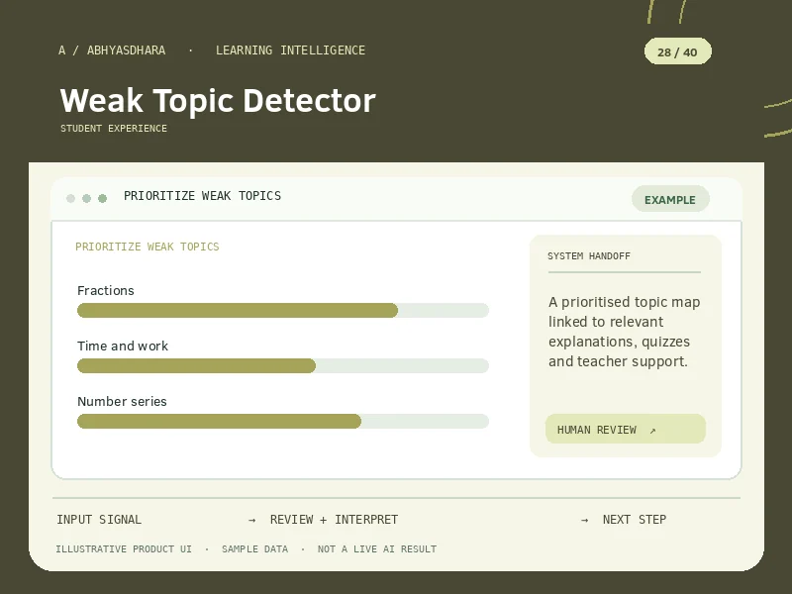Viewport: 792px width, 594px height.
Task: Click the Time and work label
Action: 123,346
